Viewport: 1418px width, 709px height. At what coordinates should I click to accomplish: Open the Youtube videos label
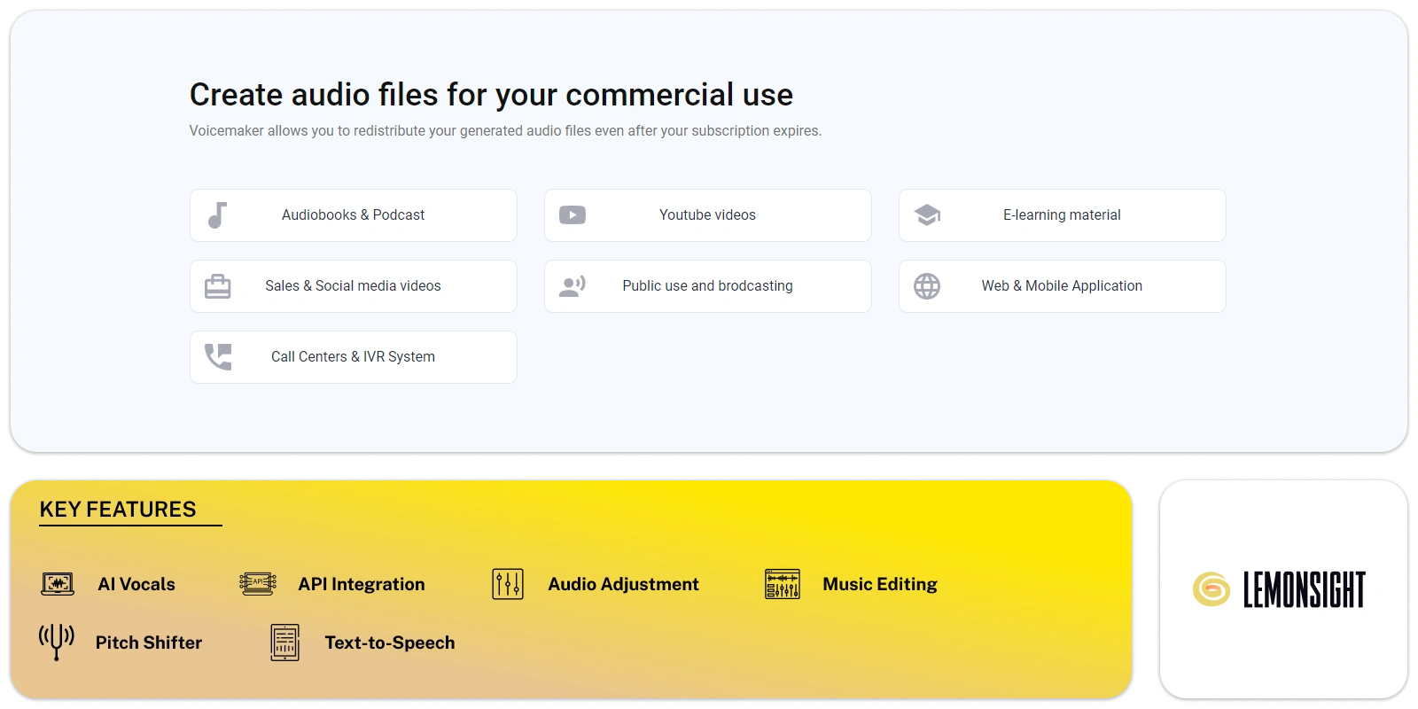point(707,215)
